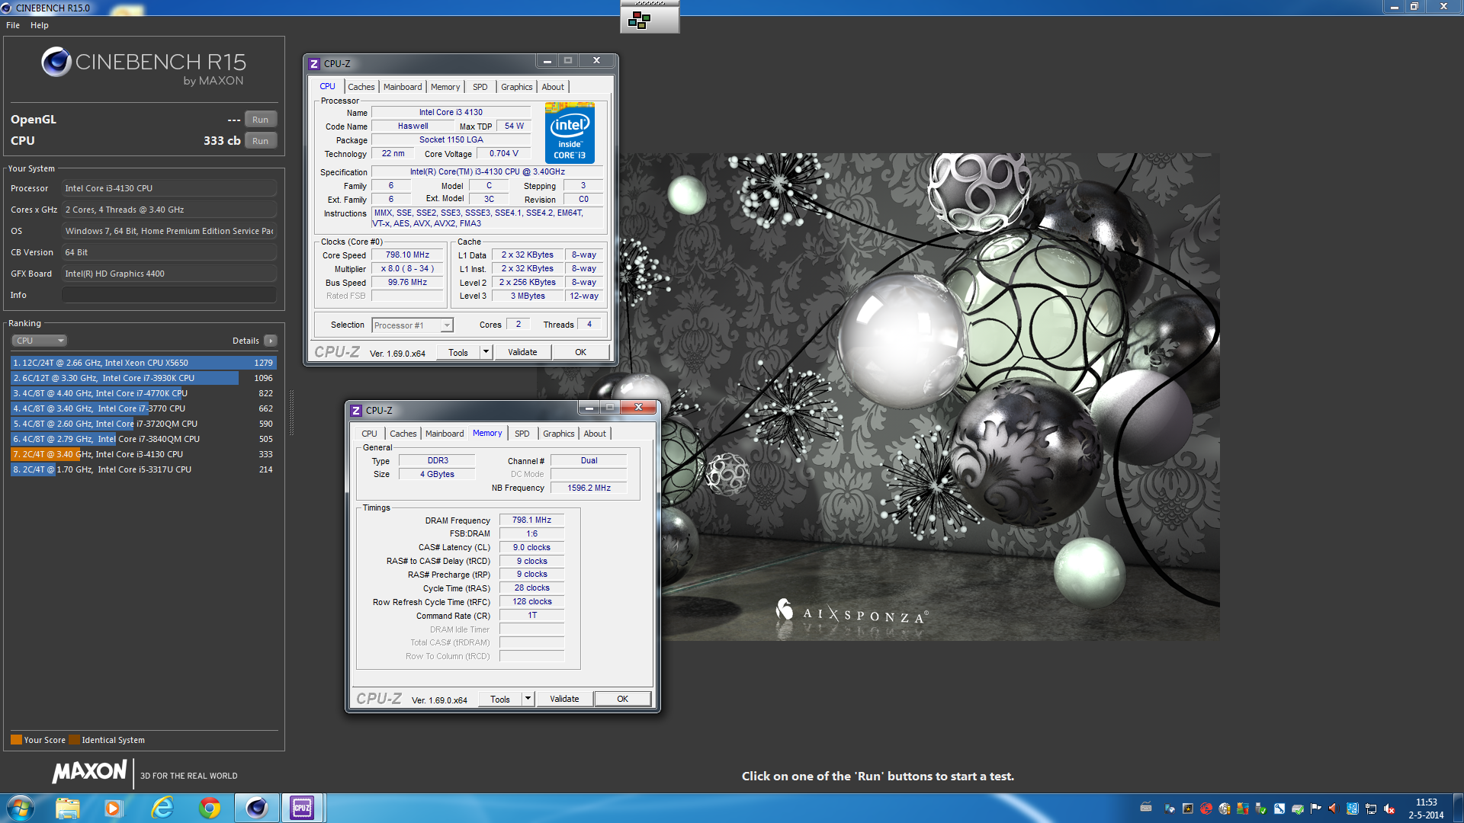This screenshot has height=823, width=1464.
Task: Open Graphics tab in lower CPU-Z window
Action: (x=558, y=434)
